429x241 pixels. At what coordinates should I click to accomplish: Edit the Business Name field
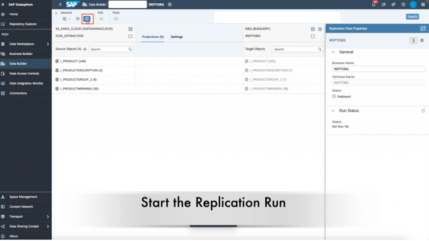click(378, 69)
